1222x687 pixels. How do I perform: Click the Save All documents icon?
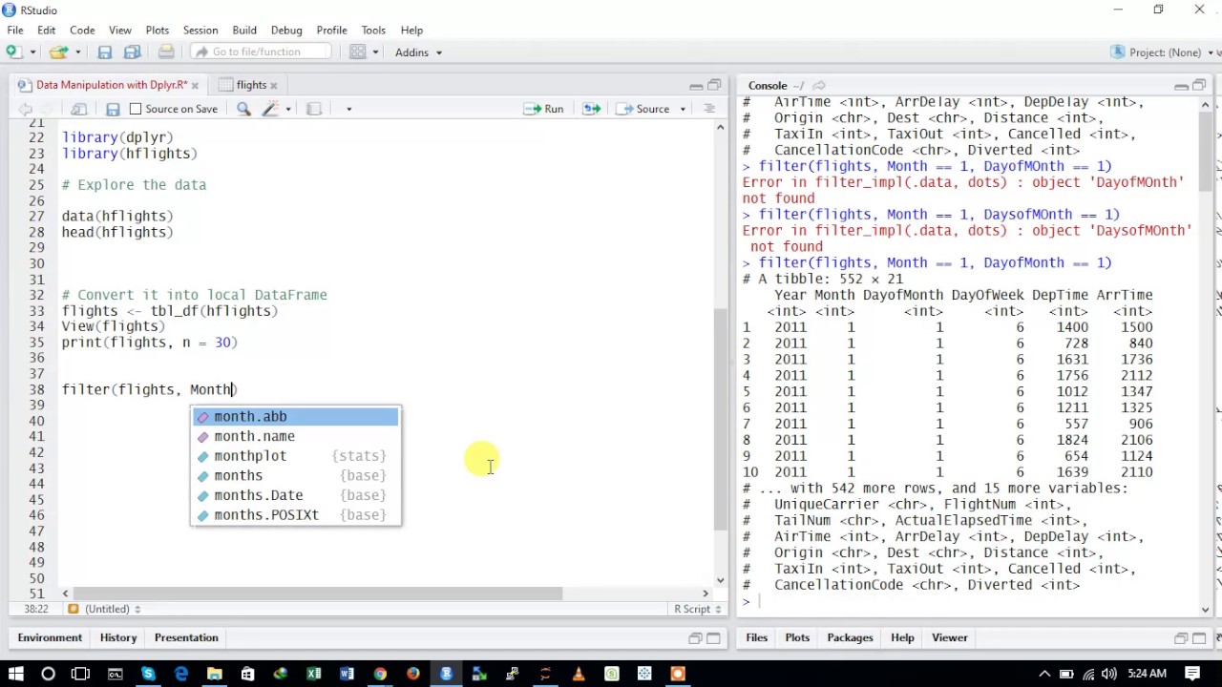coord(133,52)
